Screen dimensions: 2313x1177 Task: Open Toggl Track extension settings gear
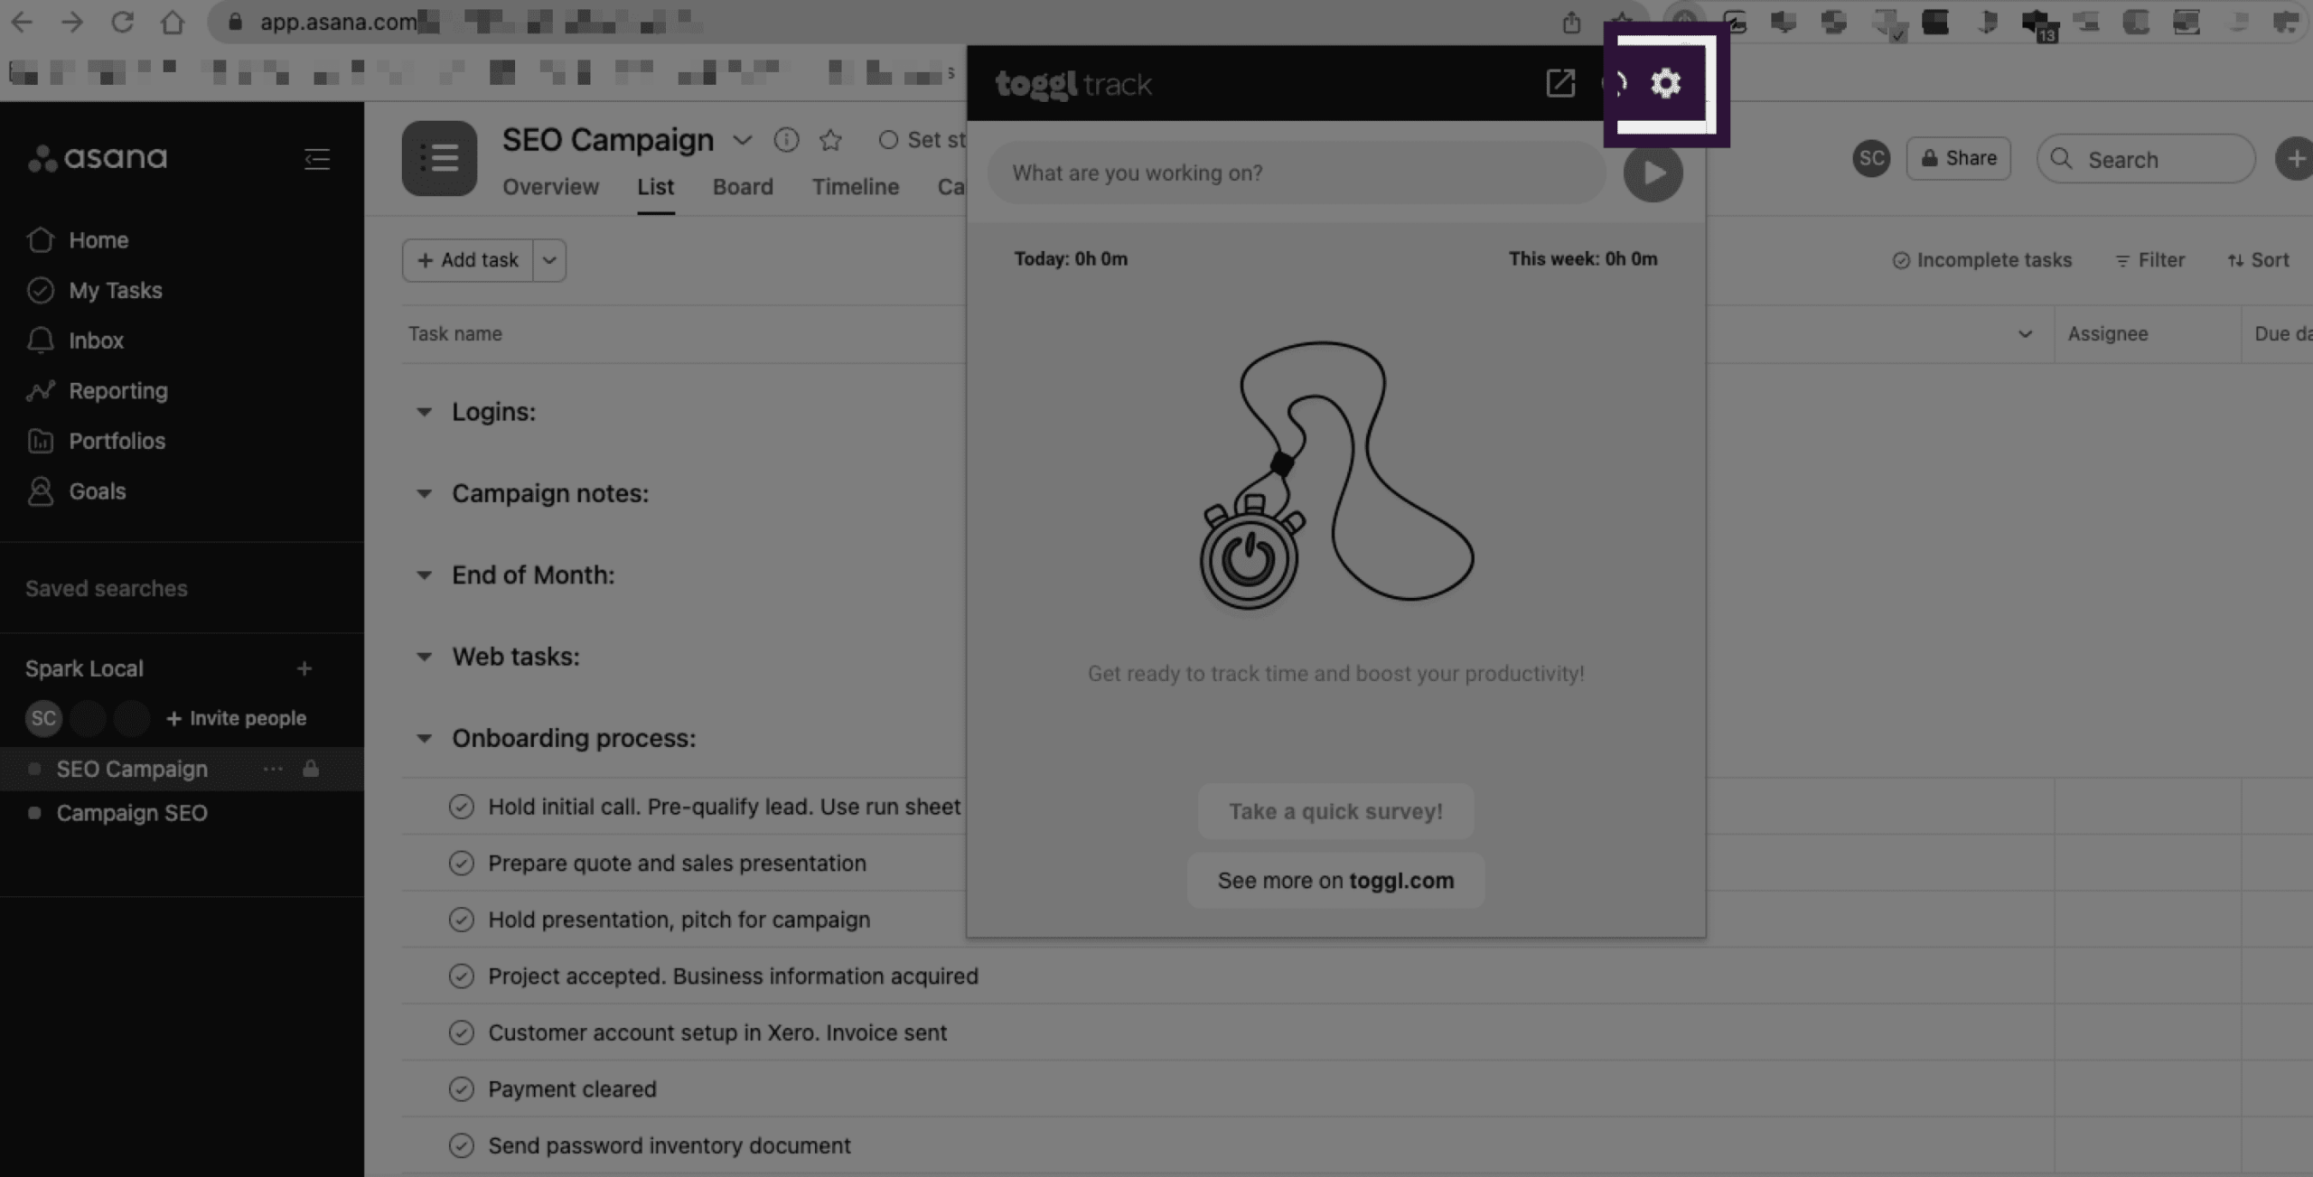1665,83
